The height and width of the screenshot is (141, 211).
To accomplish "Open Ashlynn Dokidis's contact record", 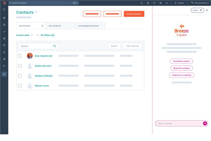I will pos(44,76).
